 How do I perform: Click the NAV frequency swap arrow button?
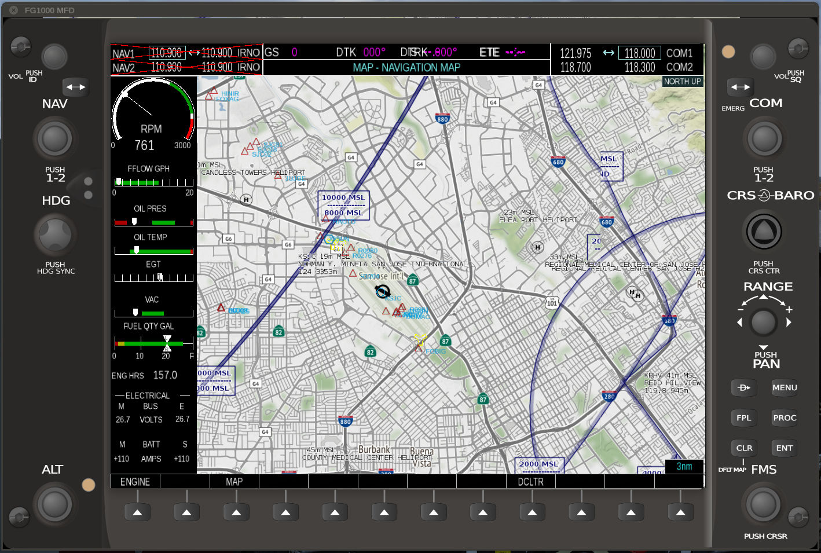[75, 87]
